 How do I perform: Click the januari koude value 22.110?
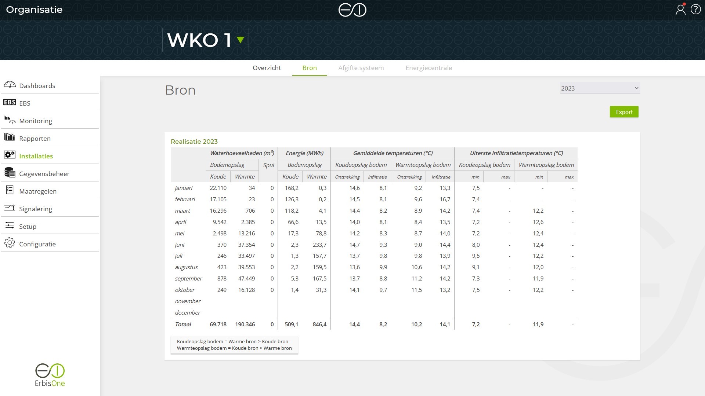tap(218, 188)
